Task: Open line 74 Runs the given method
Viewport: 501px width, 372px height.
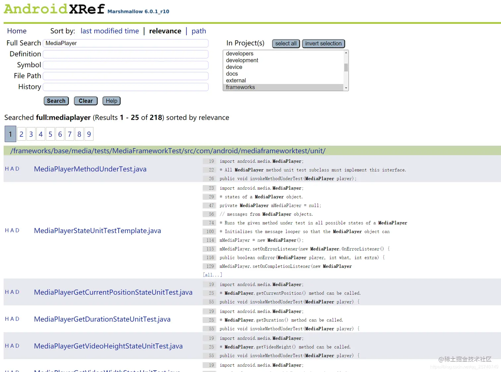Action: tap(305, 223)
